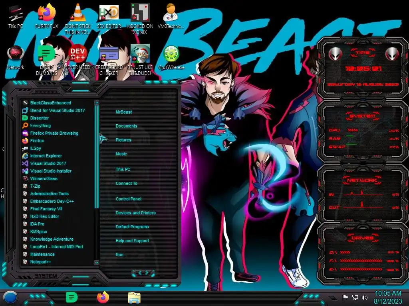Expand the LoopBe1 Internal MIDI Port folder
Viewport: 409px width, 306px height.
click(x=57, y=246)
